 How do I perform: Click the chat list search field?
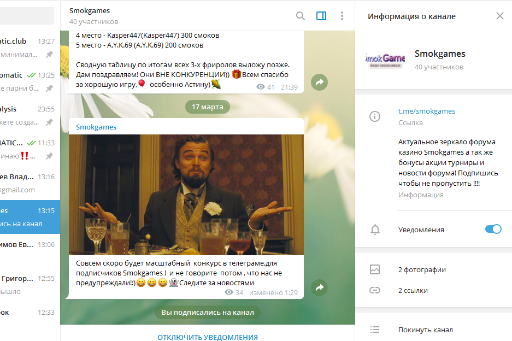[x=27, y=16]
